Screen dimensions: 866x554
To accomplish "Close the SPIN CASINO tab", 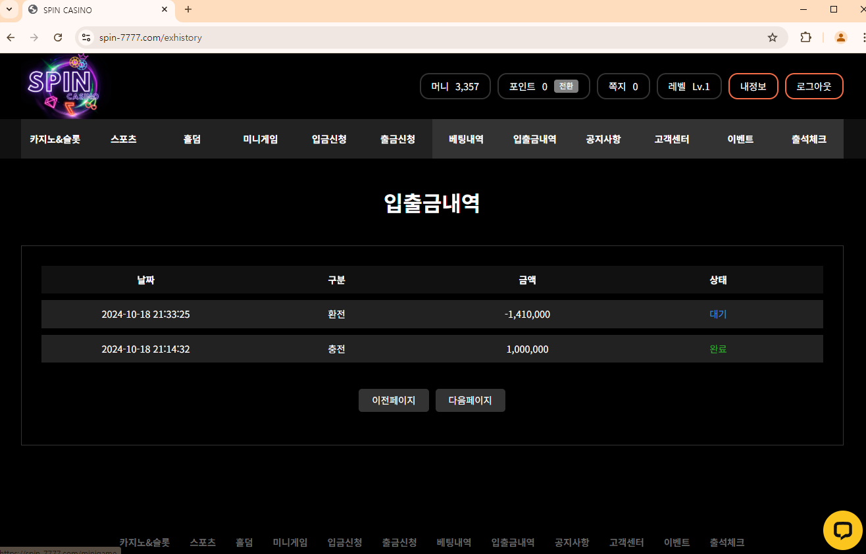I will click(165, 10).
